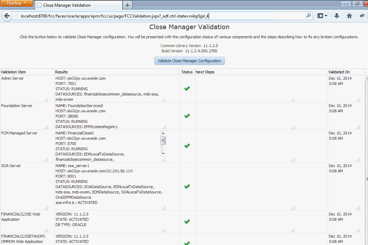Open the bookmarks star icon
This screenshot has height=245, width=368.
[320, 16]
